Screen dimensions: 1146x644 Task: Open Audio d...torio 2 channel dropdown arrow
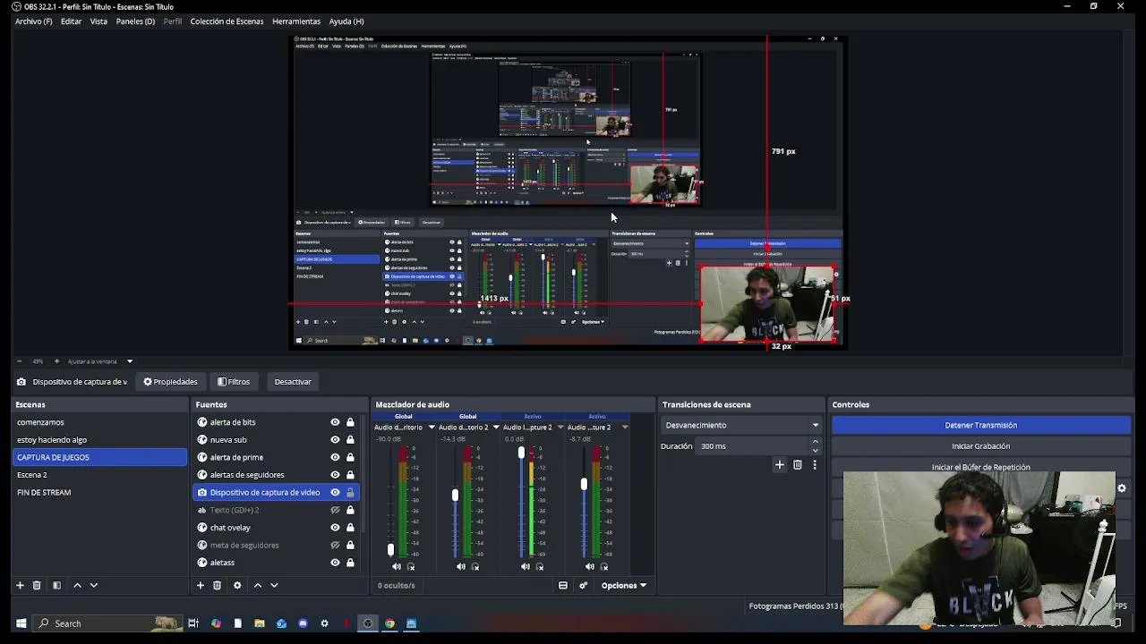(x=496, y=428)
